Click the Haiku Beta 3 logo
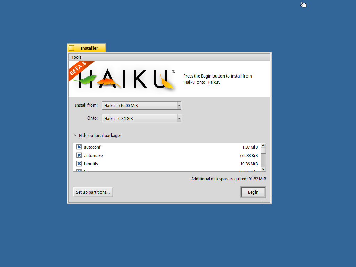This screenshot has height=267, width=356. pos(123,78)
